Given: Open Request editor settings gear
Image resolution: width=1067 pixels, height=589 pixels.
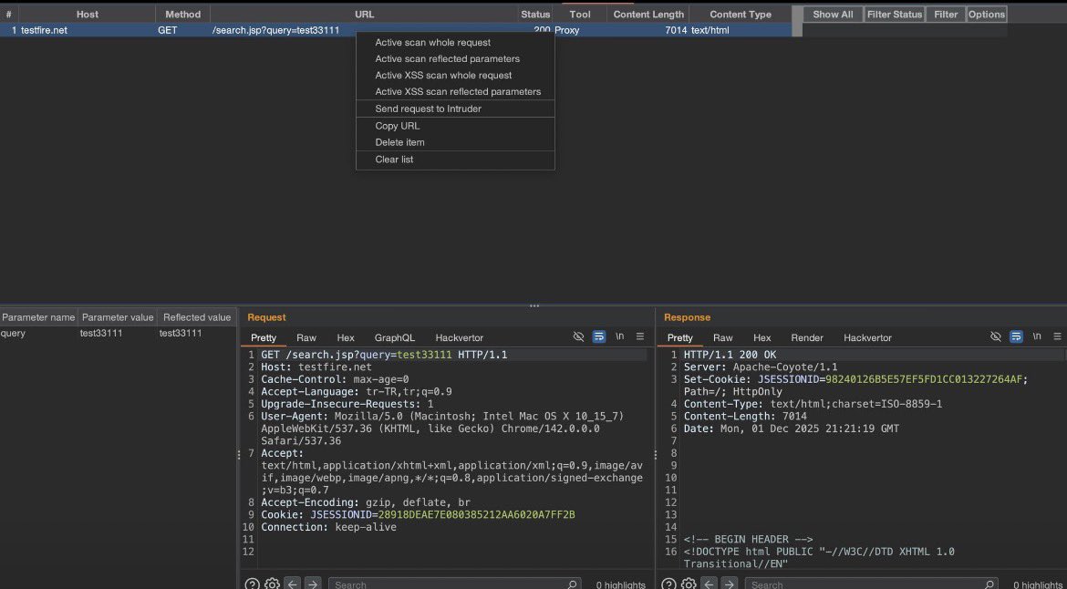Looking at the screenshot, I should click(x=272, y=584).
